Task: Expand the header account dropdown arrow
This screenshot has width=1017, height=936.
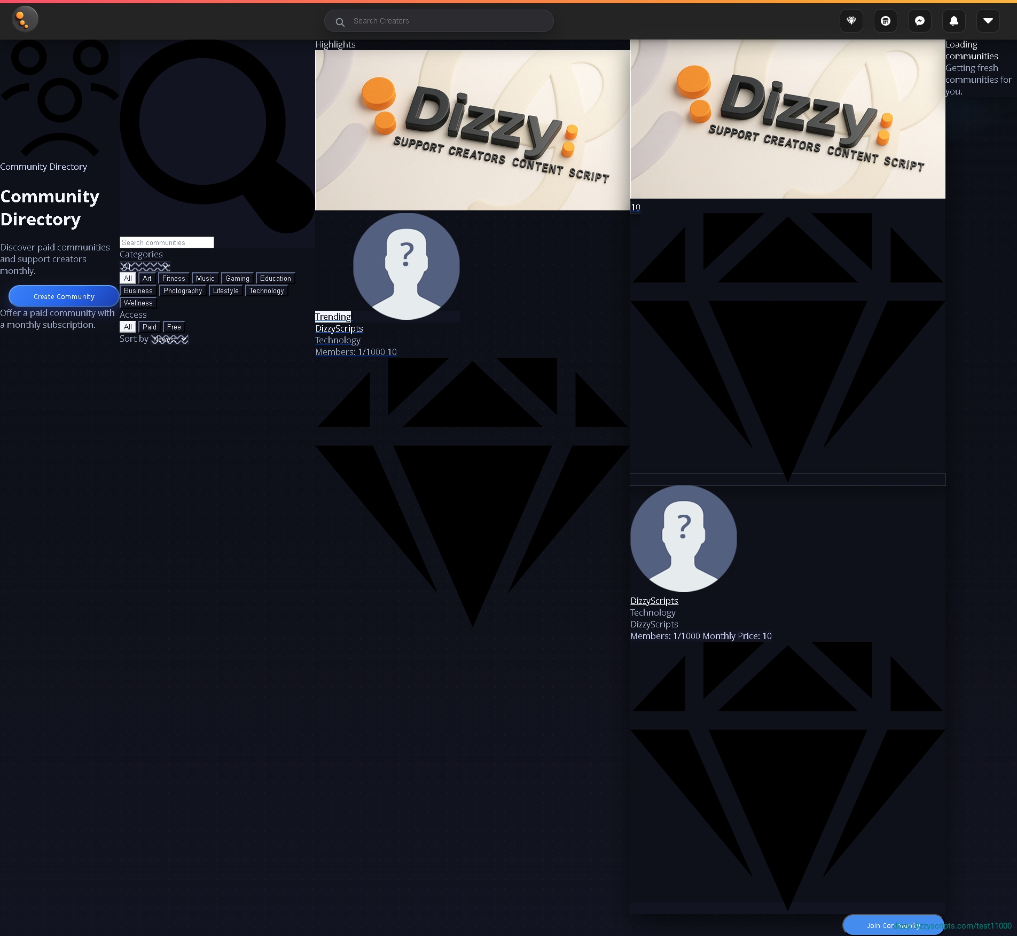Action: pyautogui.click(x=988, y=21)
